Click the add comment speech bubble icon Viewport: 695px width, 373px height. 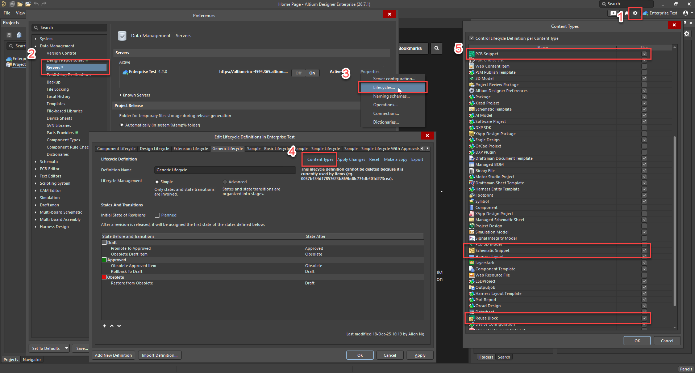click(x=613, y=13)
